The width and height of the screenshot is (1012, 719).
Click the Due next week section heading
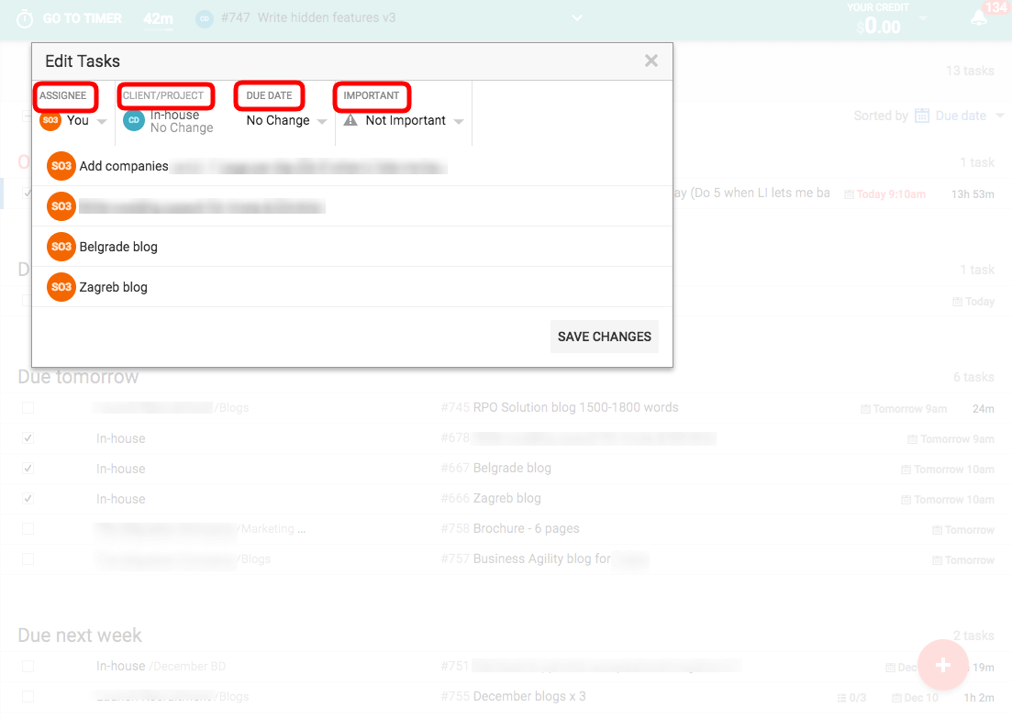click(80, 636)
